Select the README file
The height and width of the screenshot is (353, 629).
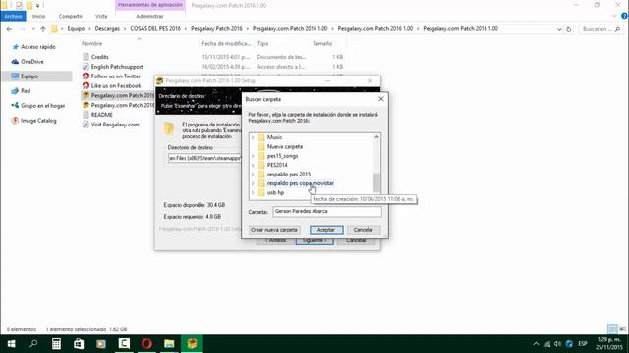coord(101,115)
